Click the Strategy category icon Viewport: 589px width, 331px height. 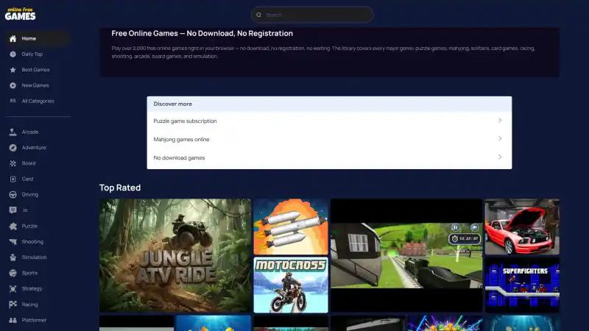13,288
